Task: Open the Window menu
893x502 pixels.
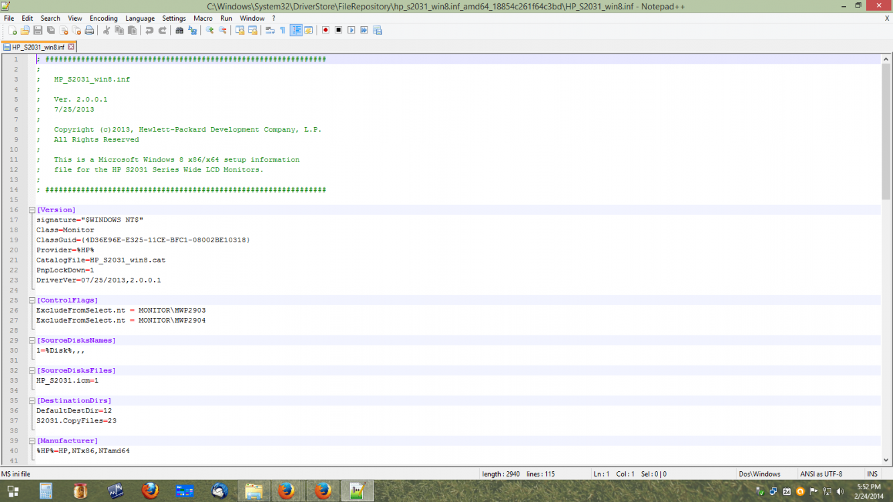Action: coord(252,18)
